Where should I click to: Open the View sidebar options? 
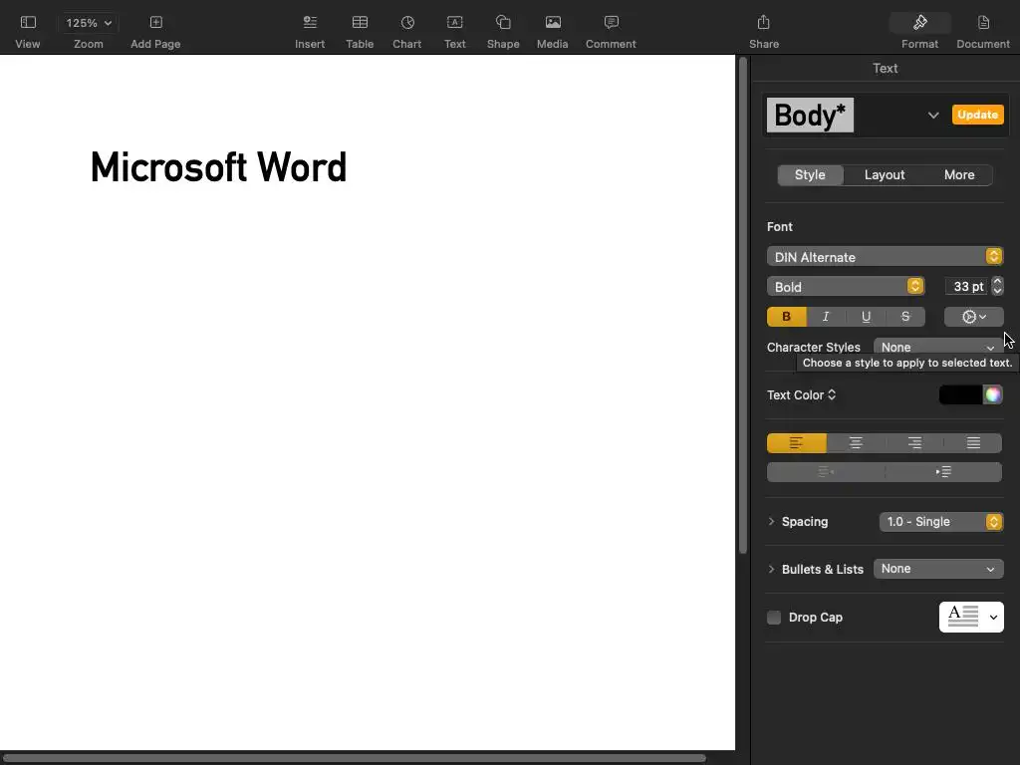(x=27, y=31)
